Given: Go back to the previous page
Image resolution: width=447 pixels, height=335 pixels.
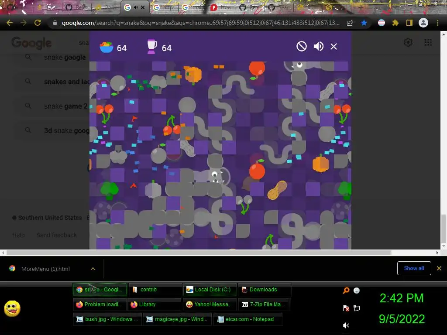Looking at the screenshot, I should coord(10,23).
